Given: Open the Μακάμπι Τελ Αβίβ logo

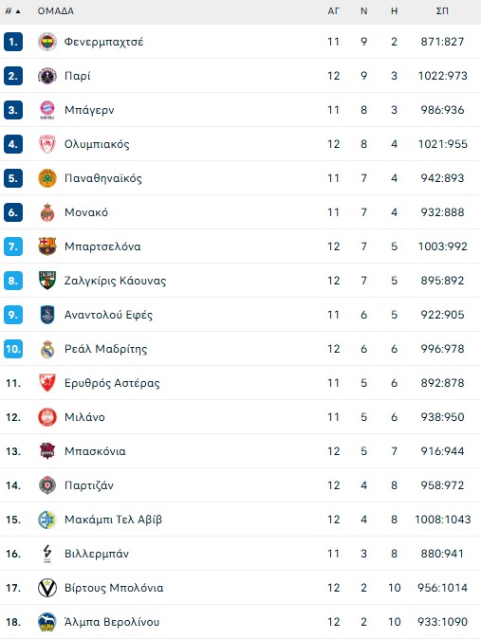Looking at the screenshot, I should (x=47, y=520).
